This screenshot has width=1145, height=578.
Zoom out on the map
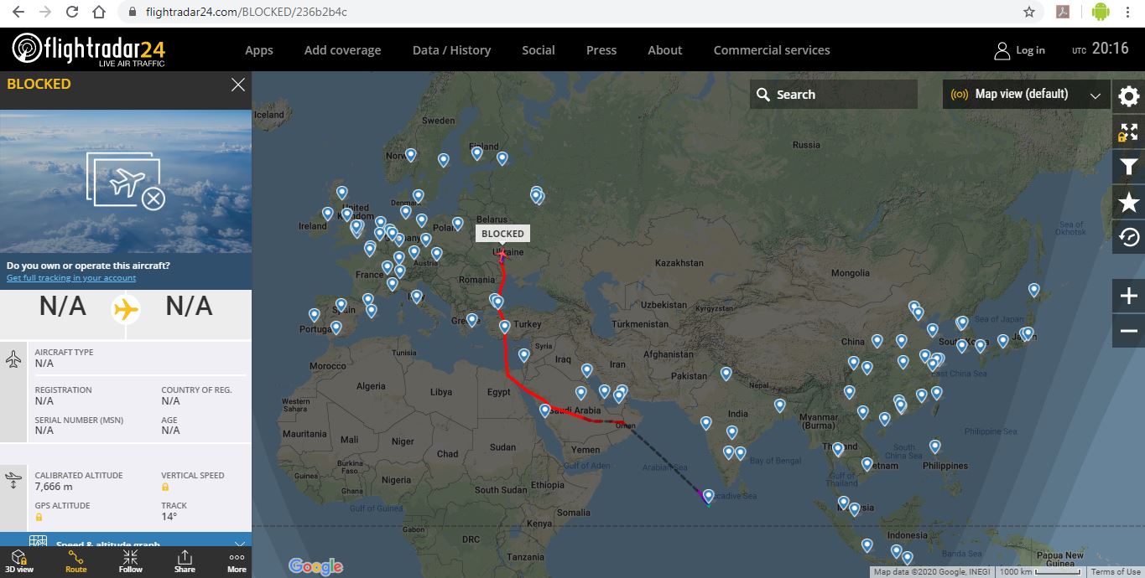1129,331
